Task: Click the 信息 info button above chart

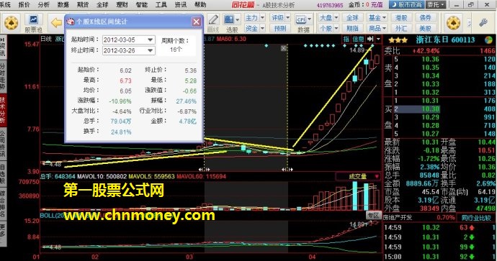Action: click(358, 39)
